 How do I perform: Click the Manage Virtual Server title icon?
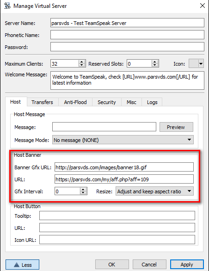(7, 6)
